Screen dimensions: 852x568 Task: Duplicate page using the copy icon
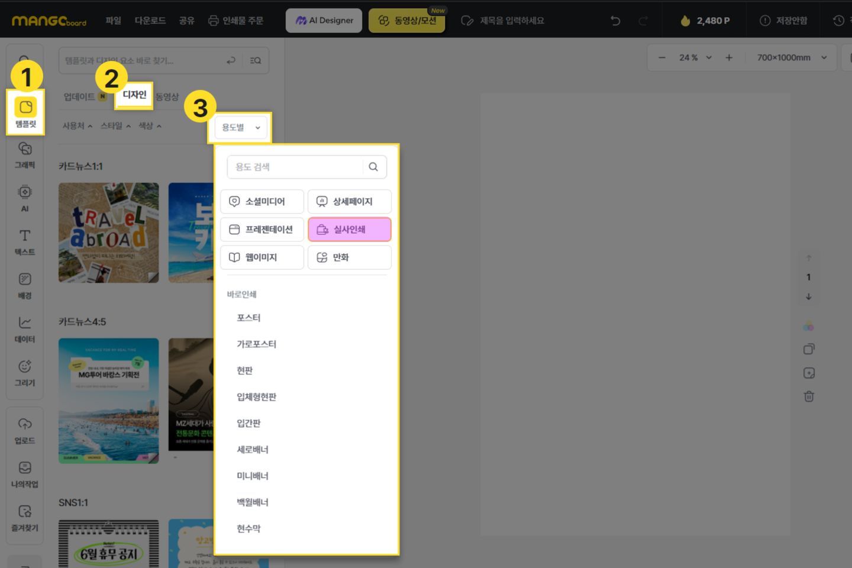point(809,349)
